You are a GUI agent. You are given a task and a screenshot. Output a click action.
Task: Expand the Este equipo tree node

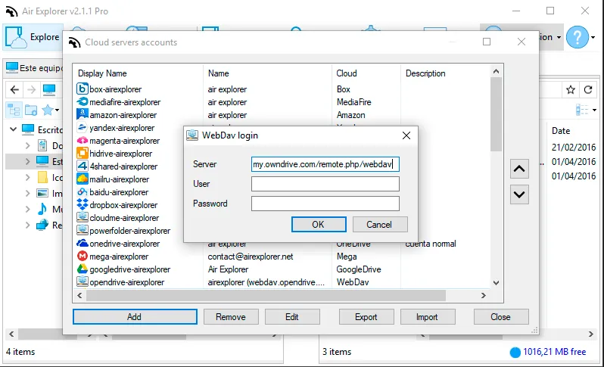coord(27,161)
